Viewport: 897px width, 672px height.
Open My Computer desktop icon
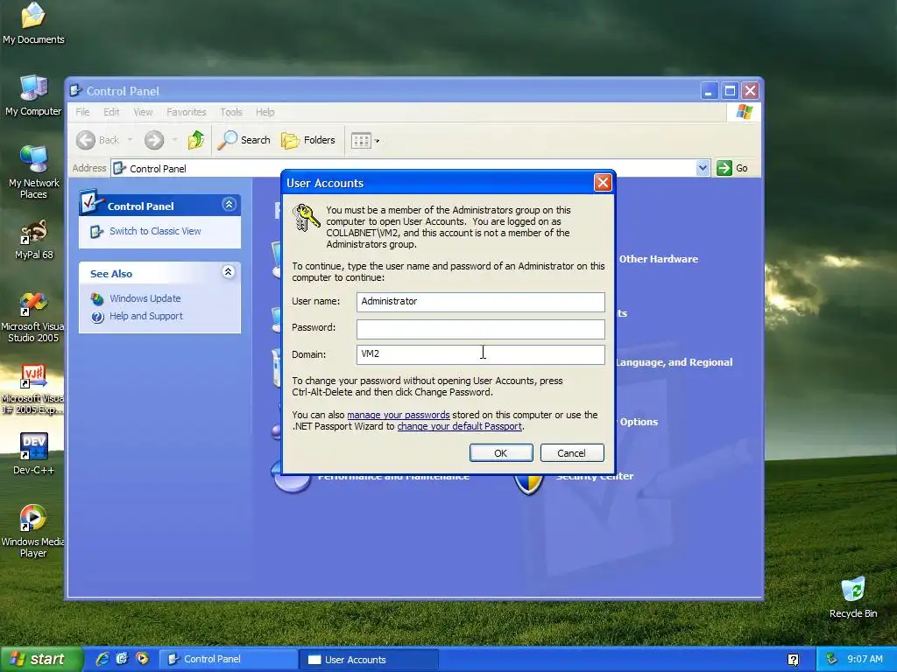33,95
